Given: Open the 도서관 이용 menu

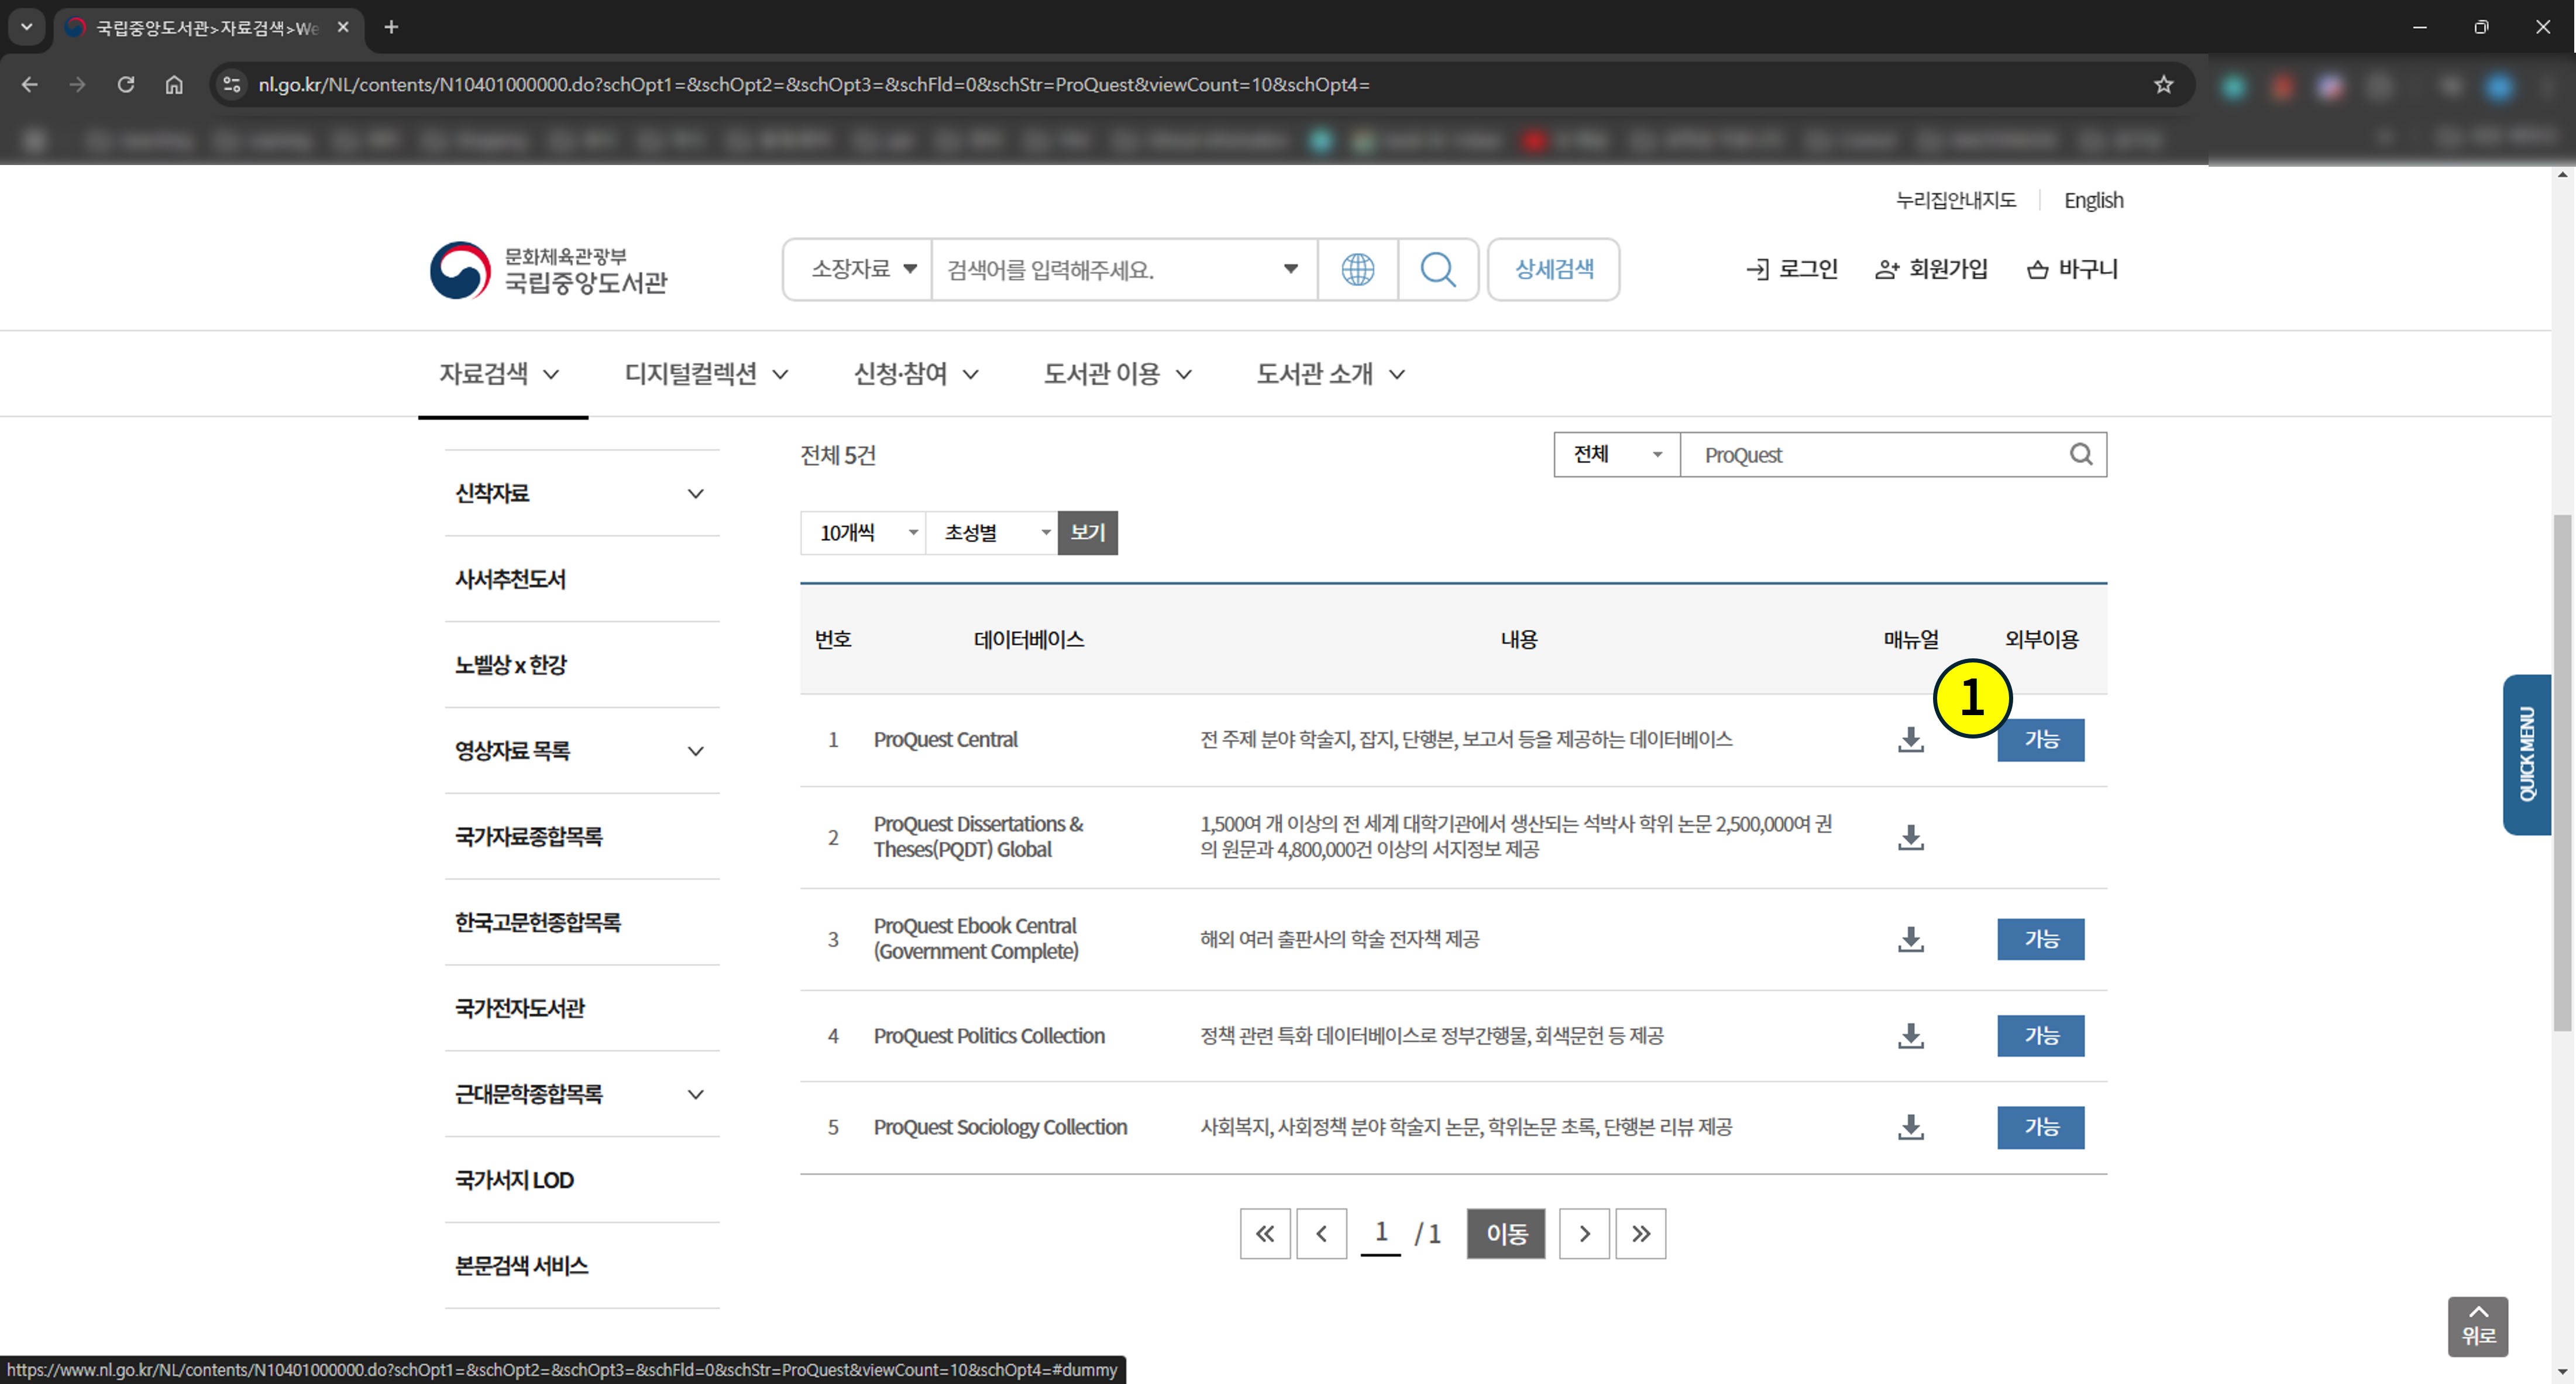Looking at the screenshot, I should (1117, 373).
